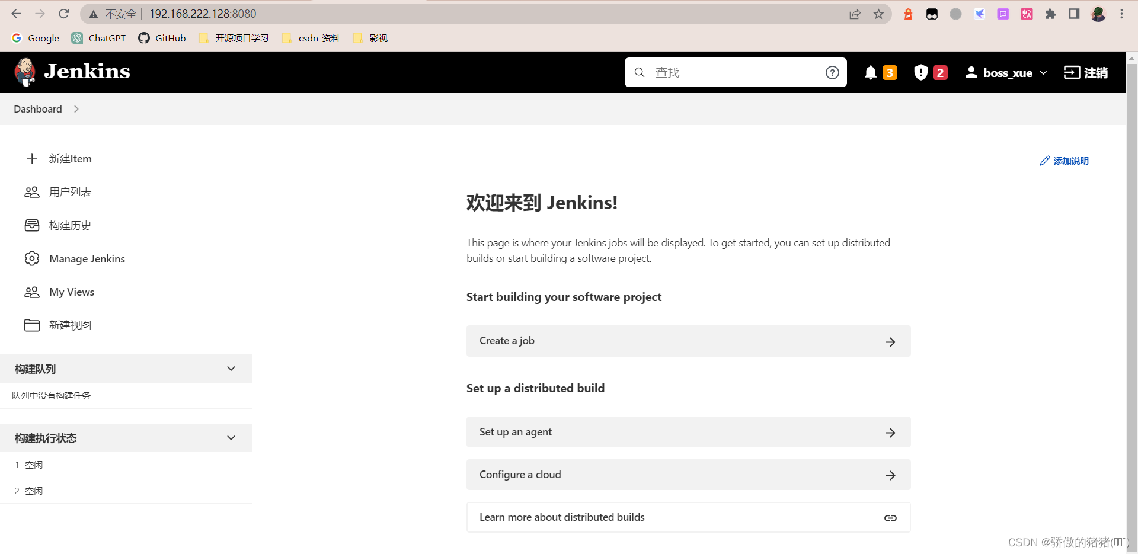Click the 队列中没有构建任务 text

point(51,395)
